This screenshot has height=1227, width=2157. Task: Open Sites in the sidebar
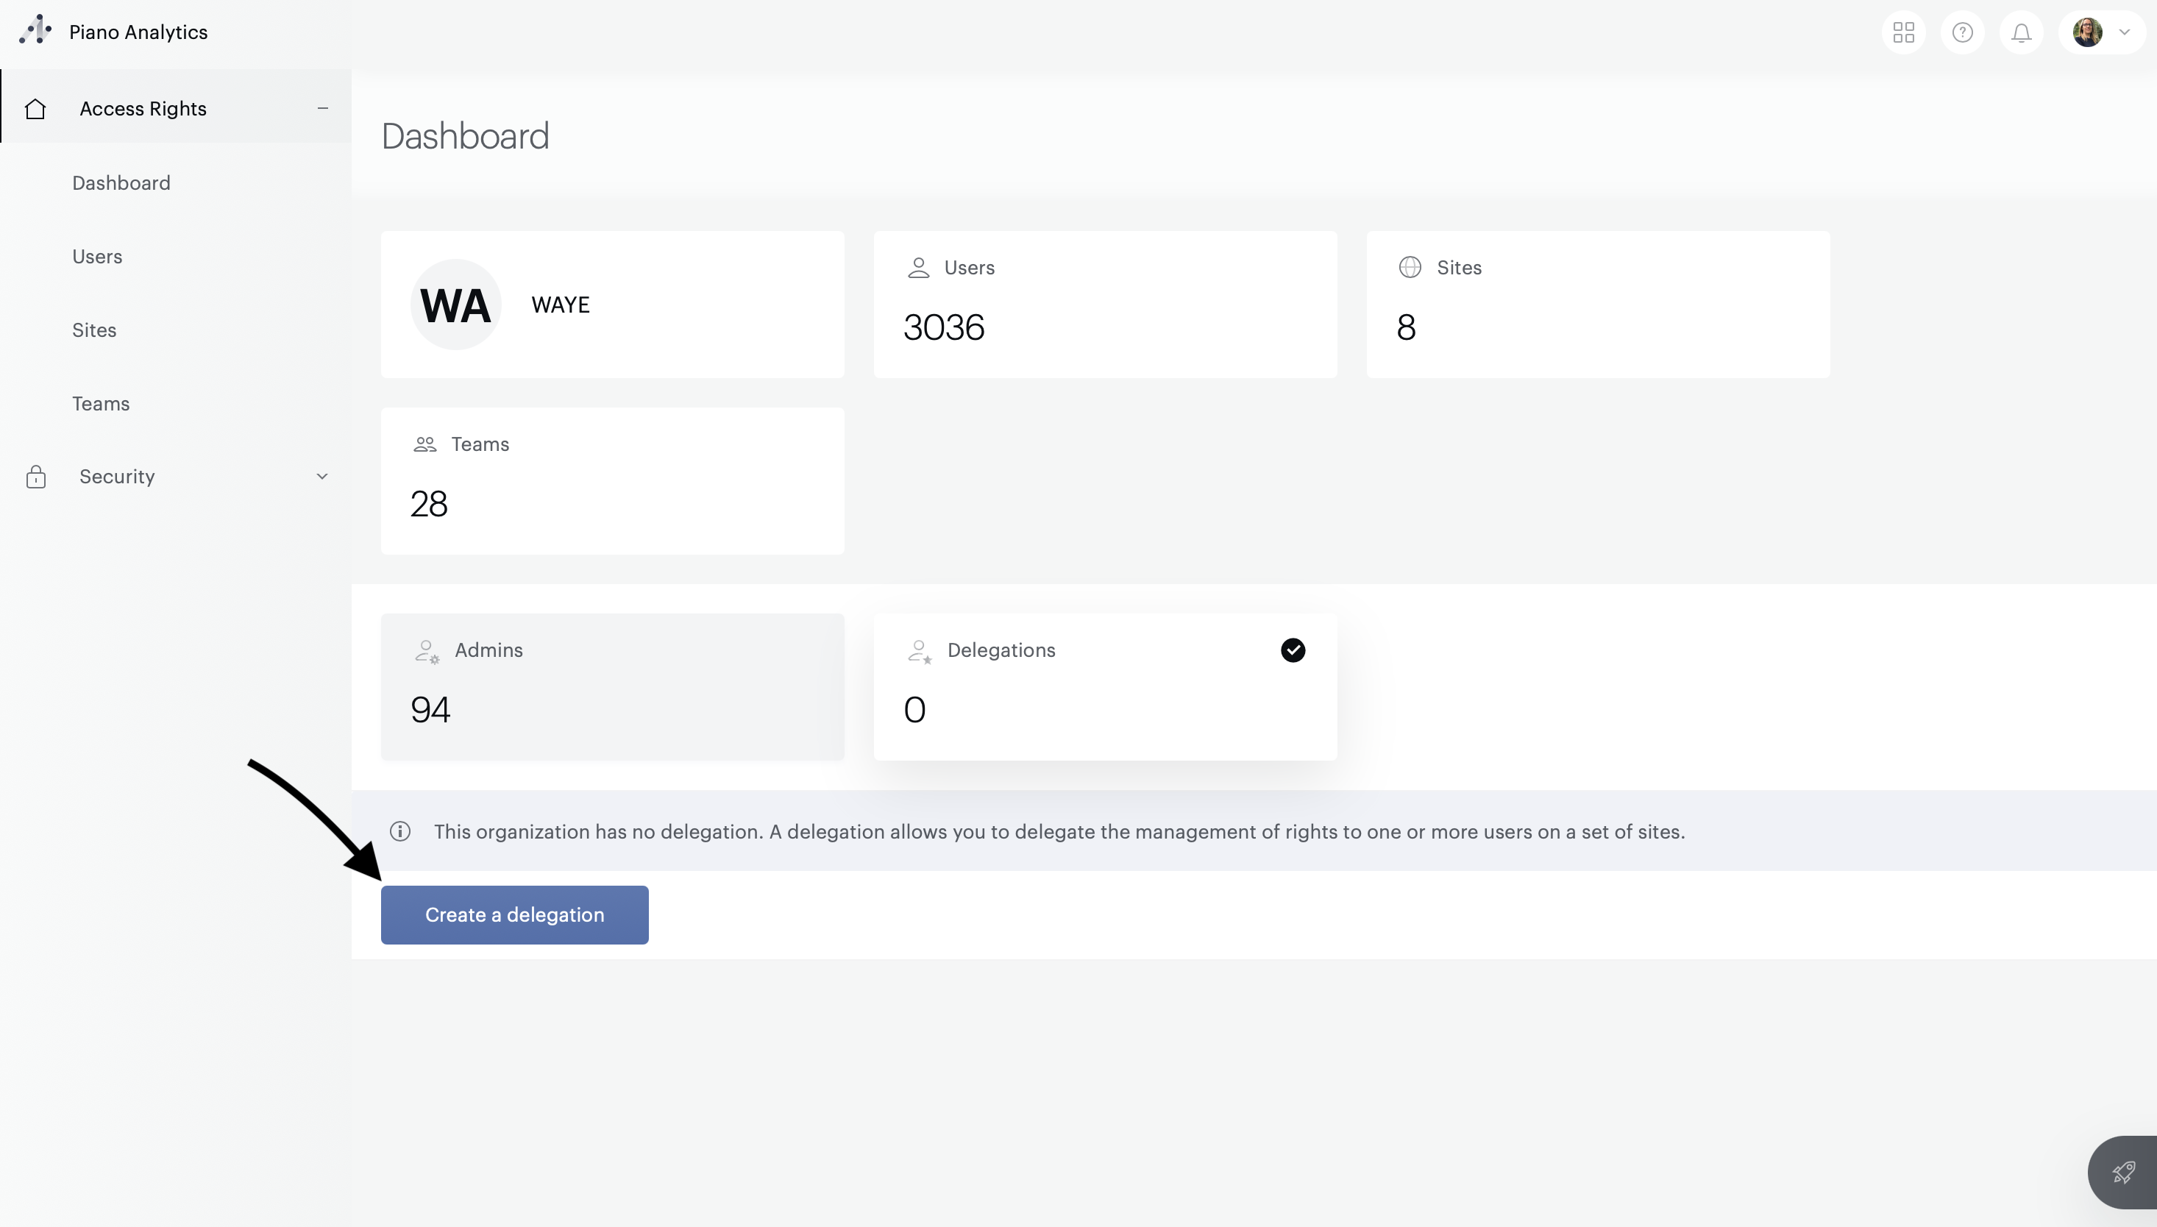(x=94, y=330)
